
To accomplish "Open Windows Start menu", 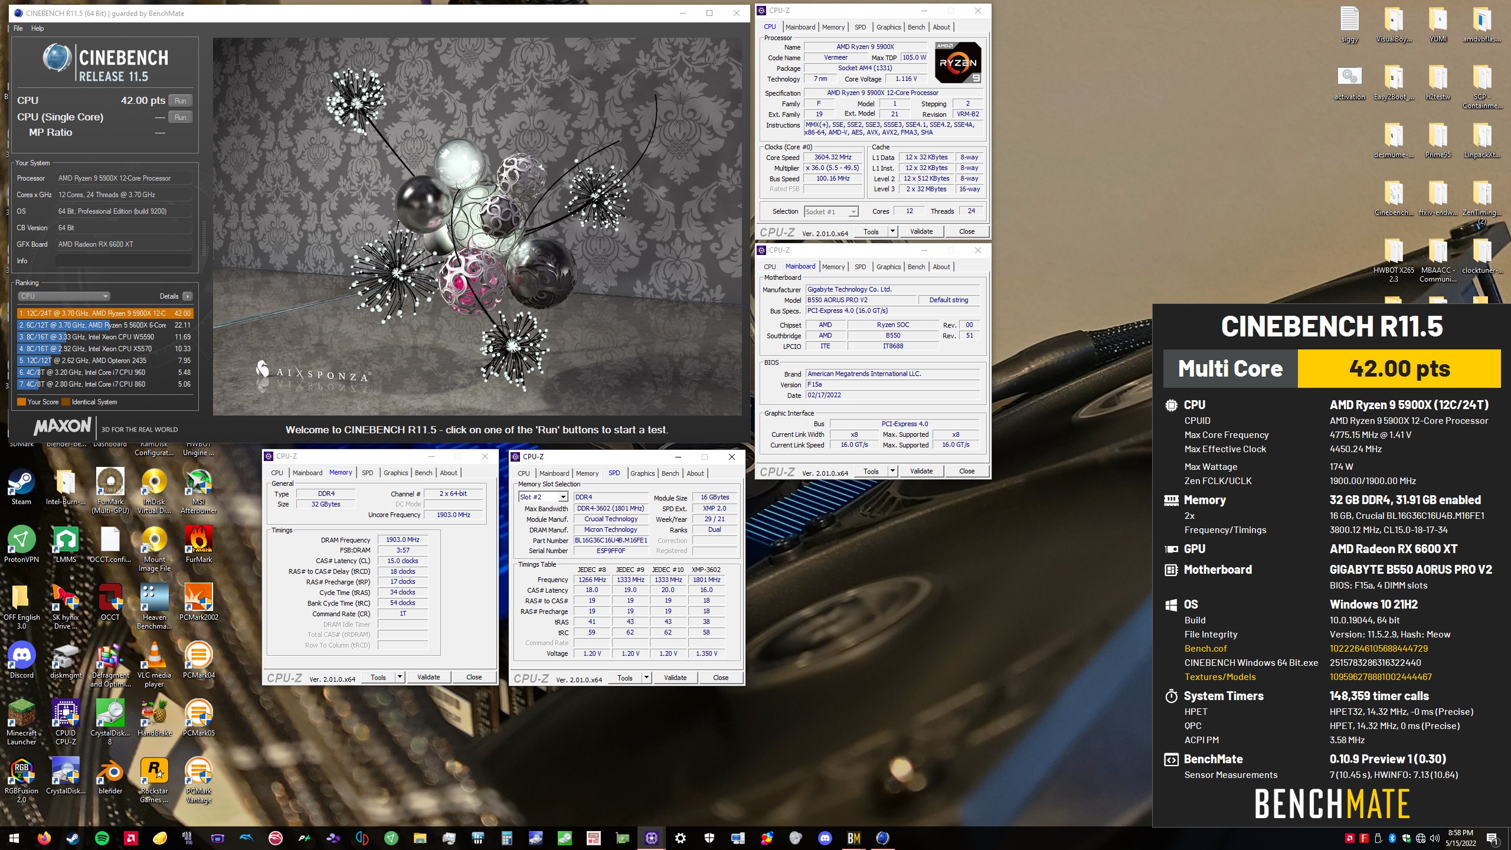I will tap(14, 838).
